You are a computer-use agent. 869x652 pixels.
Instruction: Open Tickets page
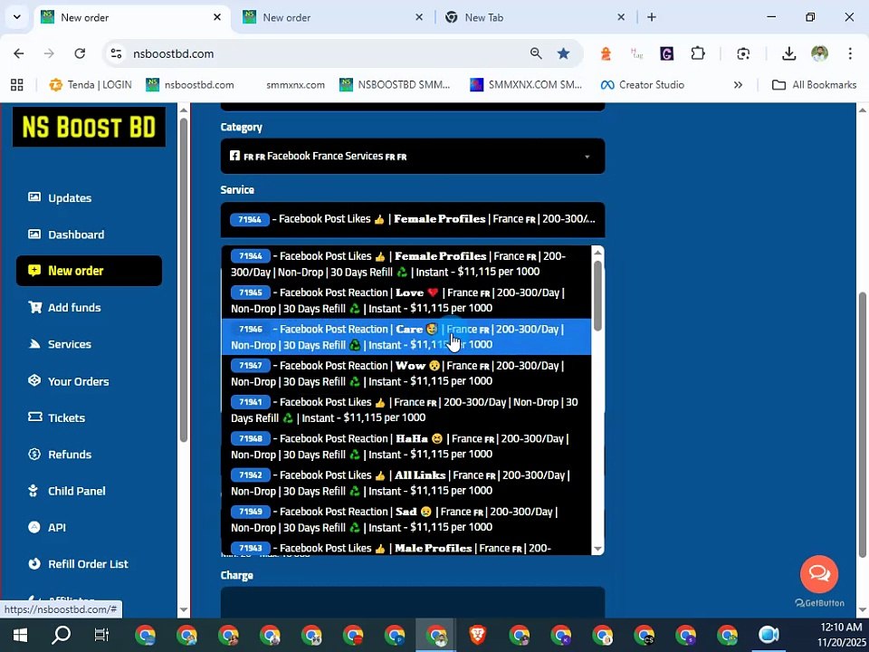point(56,417)
